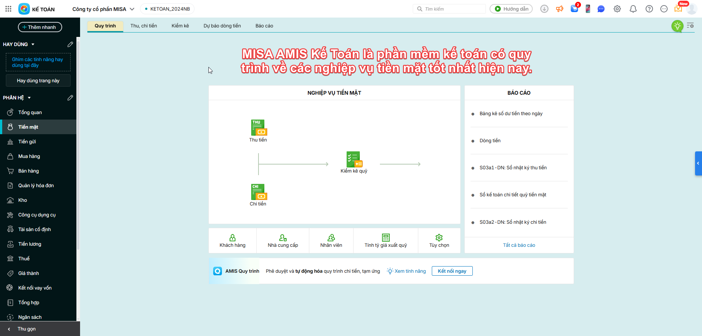
Task: Open Giá thành module in sidebar
Action: pos(38,273)
